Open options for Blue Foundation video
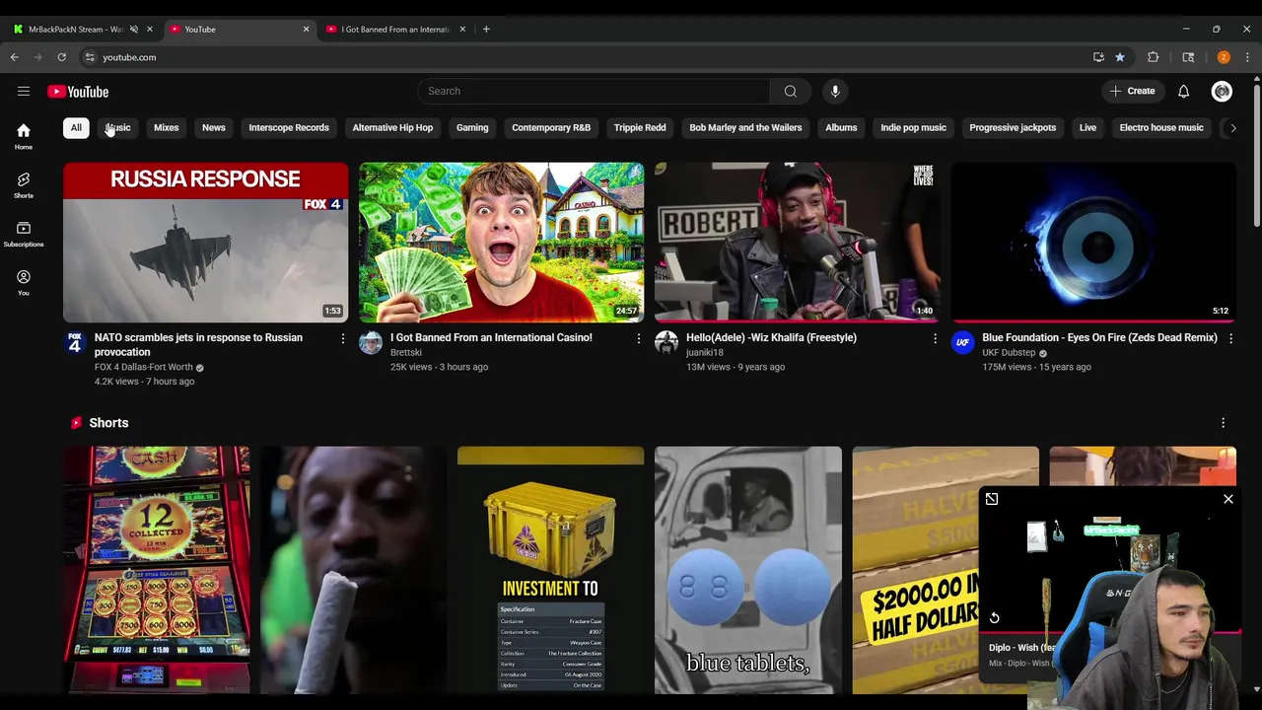 coord(1230,338)
